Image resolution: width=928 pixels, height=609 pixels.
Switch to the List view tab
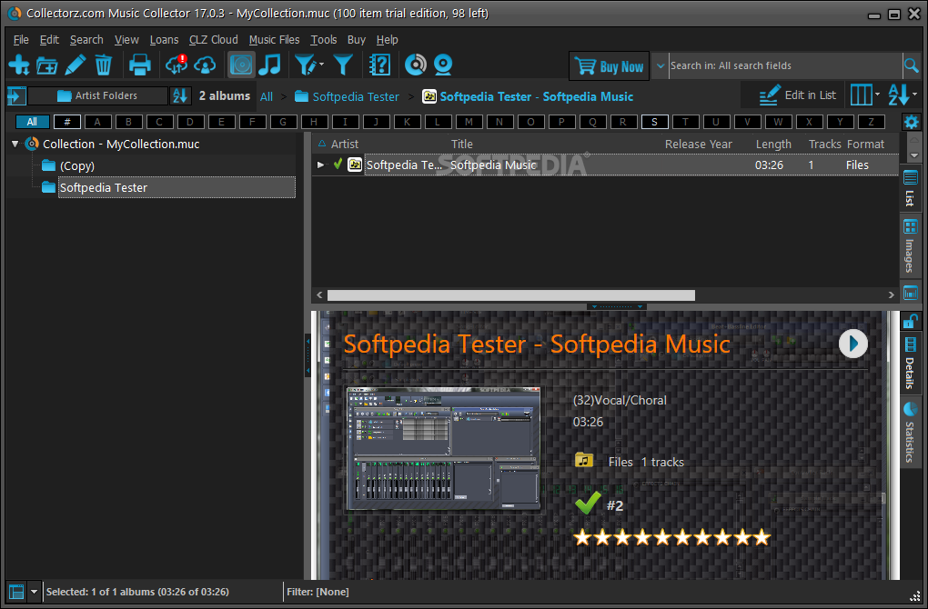[x=910, y=189]
